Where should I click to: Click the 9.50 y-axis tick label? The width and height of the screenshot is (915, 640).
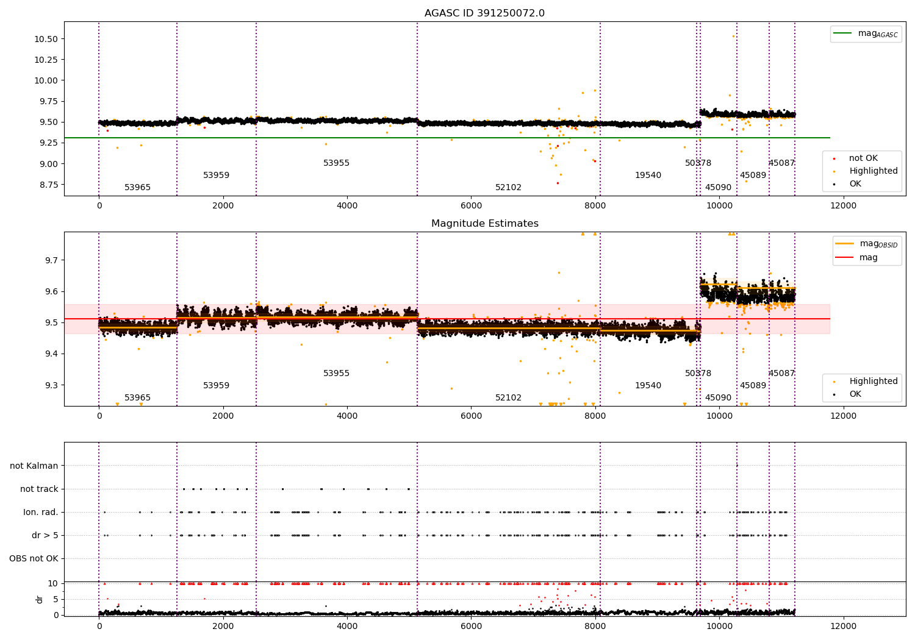click(48, 122)
